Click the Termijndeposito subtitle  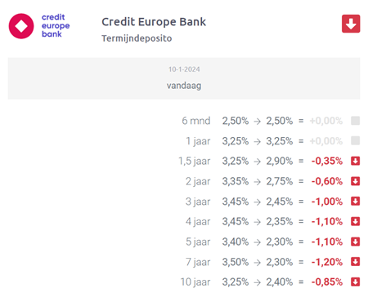click(137, 38)
